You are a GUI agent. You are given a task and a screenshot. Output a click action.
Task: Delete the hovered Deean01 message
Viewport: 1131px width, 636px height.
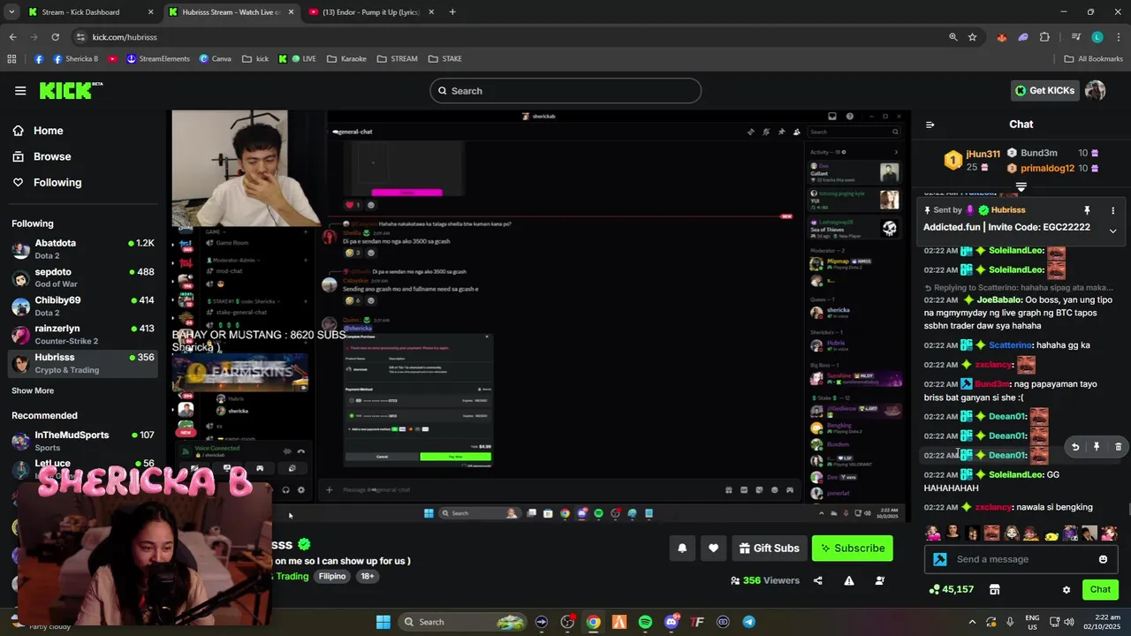coord(1118,447)
